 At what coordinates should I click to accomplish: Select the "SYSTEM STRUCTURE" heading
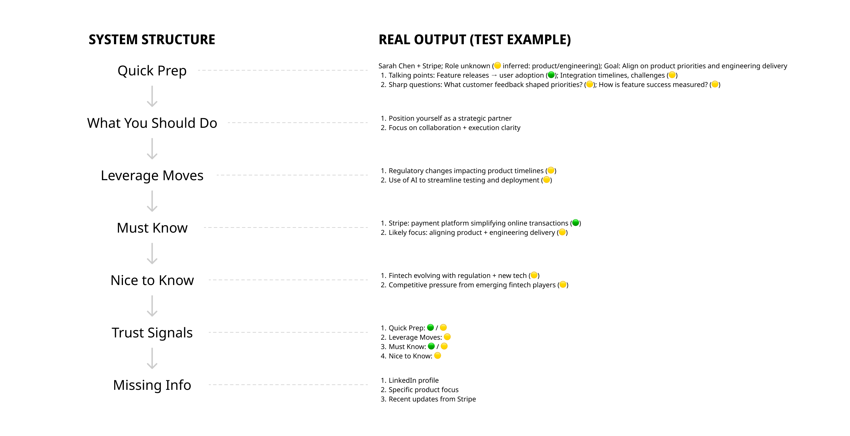pyautogui.click(x=152, y=40)
